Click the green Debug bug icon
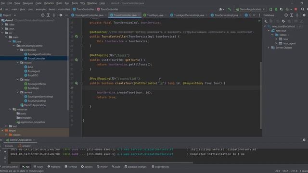 [276, 9]
